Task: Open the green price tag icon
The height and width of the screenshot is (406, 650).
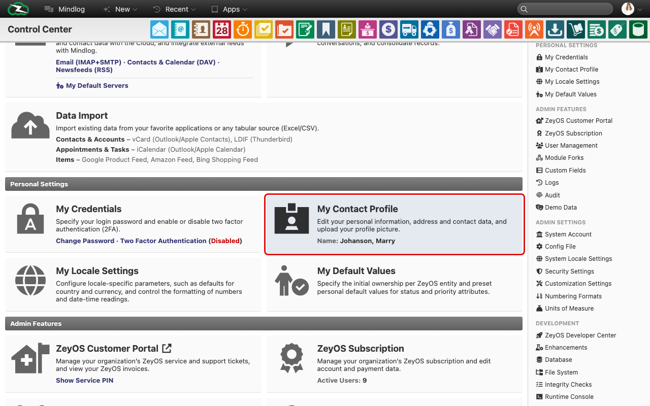Action: [x=617, y=29]
